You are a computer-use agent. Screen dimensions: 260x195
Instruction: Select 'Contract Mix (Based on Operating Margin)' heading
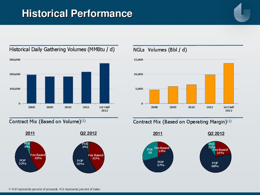click(x=182, y=122)
